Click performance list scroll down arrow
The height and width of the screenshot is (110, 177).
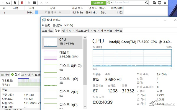[85, 107]
